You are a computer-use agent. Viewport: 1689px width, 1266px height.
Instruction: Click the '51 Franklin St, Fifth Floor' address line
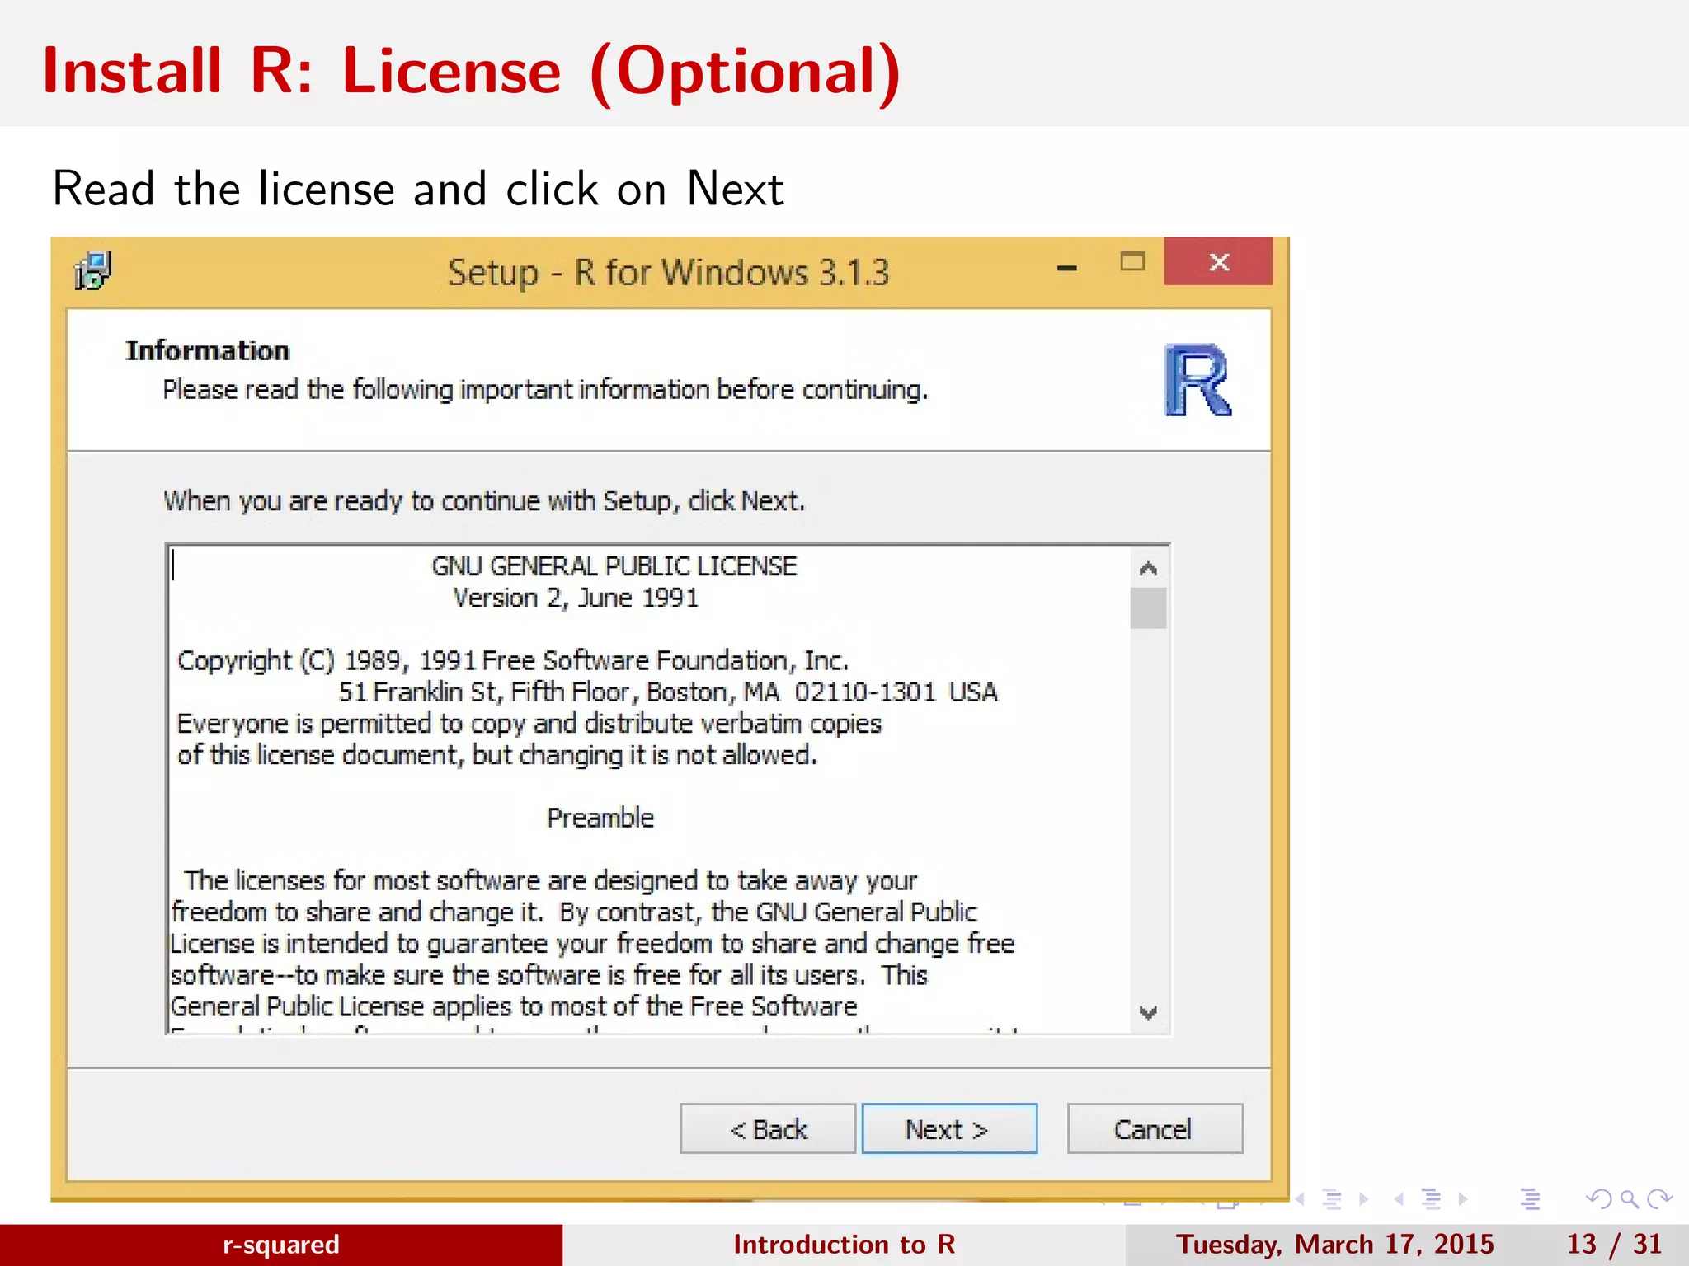668,692
